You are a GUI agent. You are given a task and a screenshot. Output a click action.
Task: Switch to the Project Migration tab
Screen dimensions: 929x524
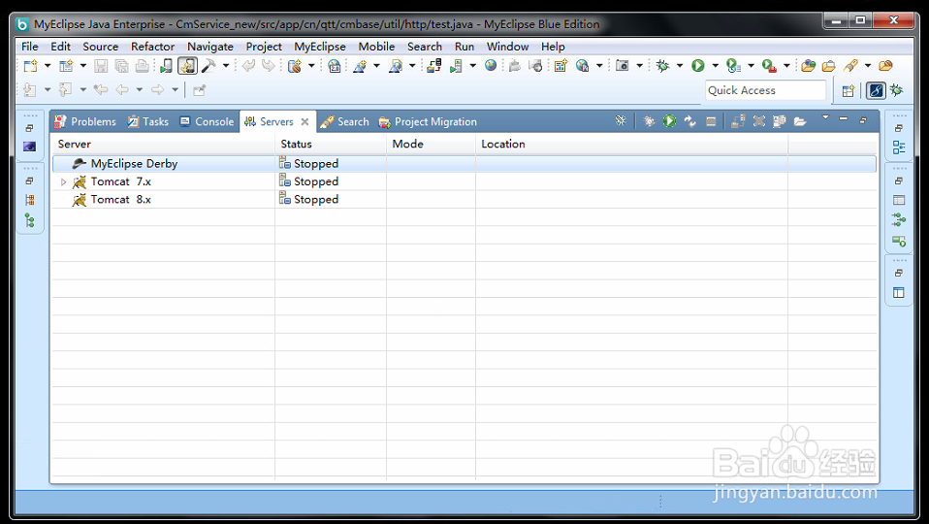(x=428, y=121)
